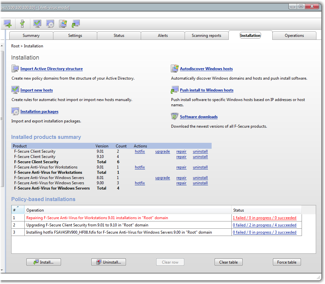Click upgrade for Client Security 9.01
The height and width of the screenshot is (284, 325).
(x=162, y=151)
